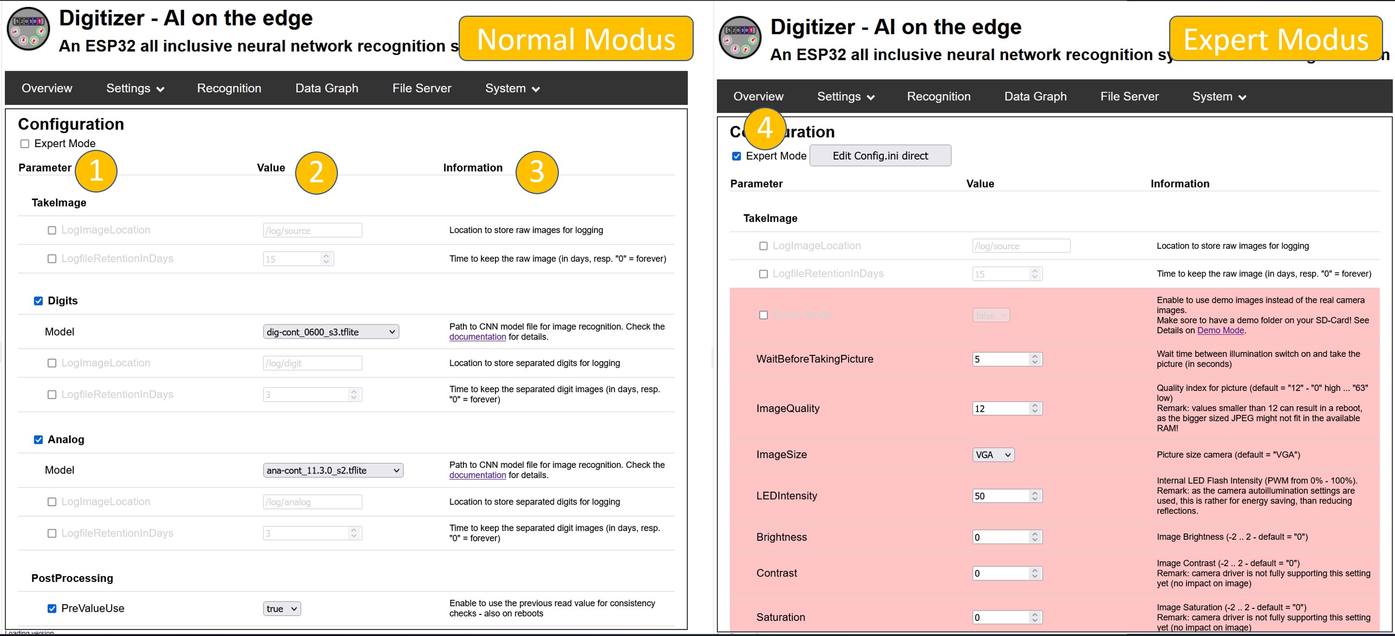1395x636 pixels.
Task: Click the yellow number 3 marker
Action: 537,173
